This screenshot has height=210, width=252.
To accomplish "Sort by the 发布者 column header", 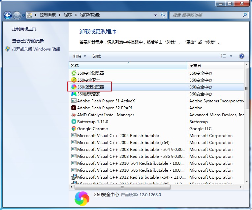I will point(215,65).
